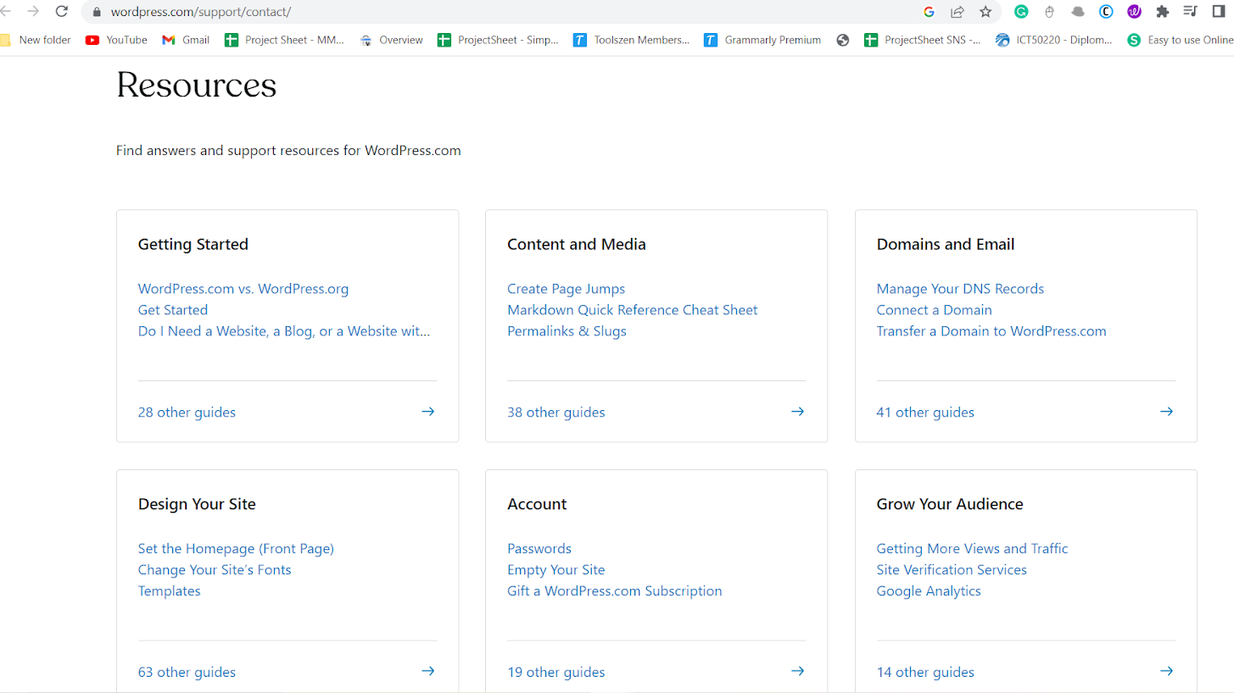Screen dimensions: 1234x693
Task: Open Site Verification Services link
Action: pos(952,570)
